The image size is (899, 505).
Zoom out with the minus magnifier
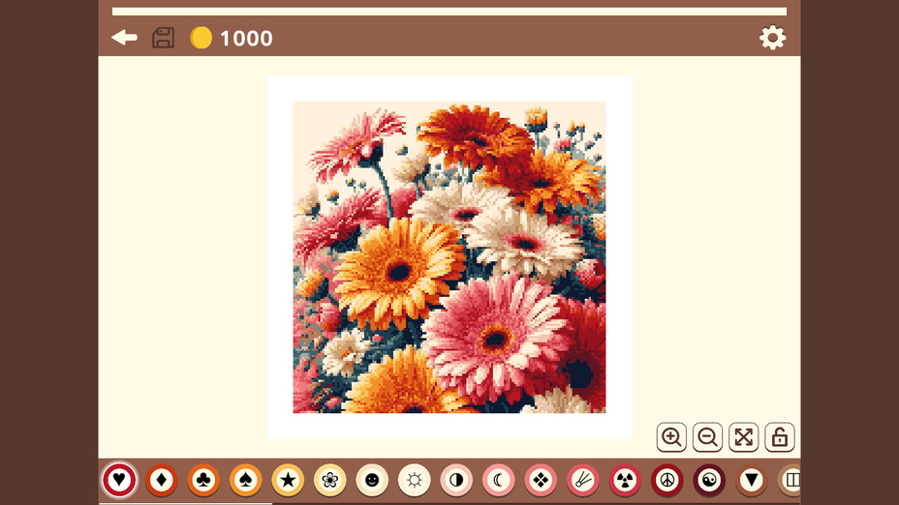click(x=708, y=437)
